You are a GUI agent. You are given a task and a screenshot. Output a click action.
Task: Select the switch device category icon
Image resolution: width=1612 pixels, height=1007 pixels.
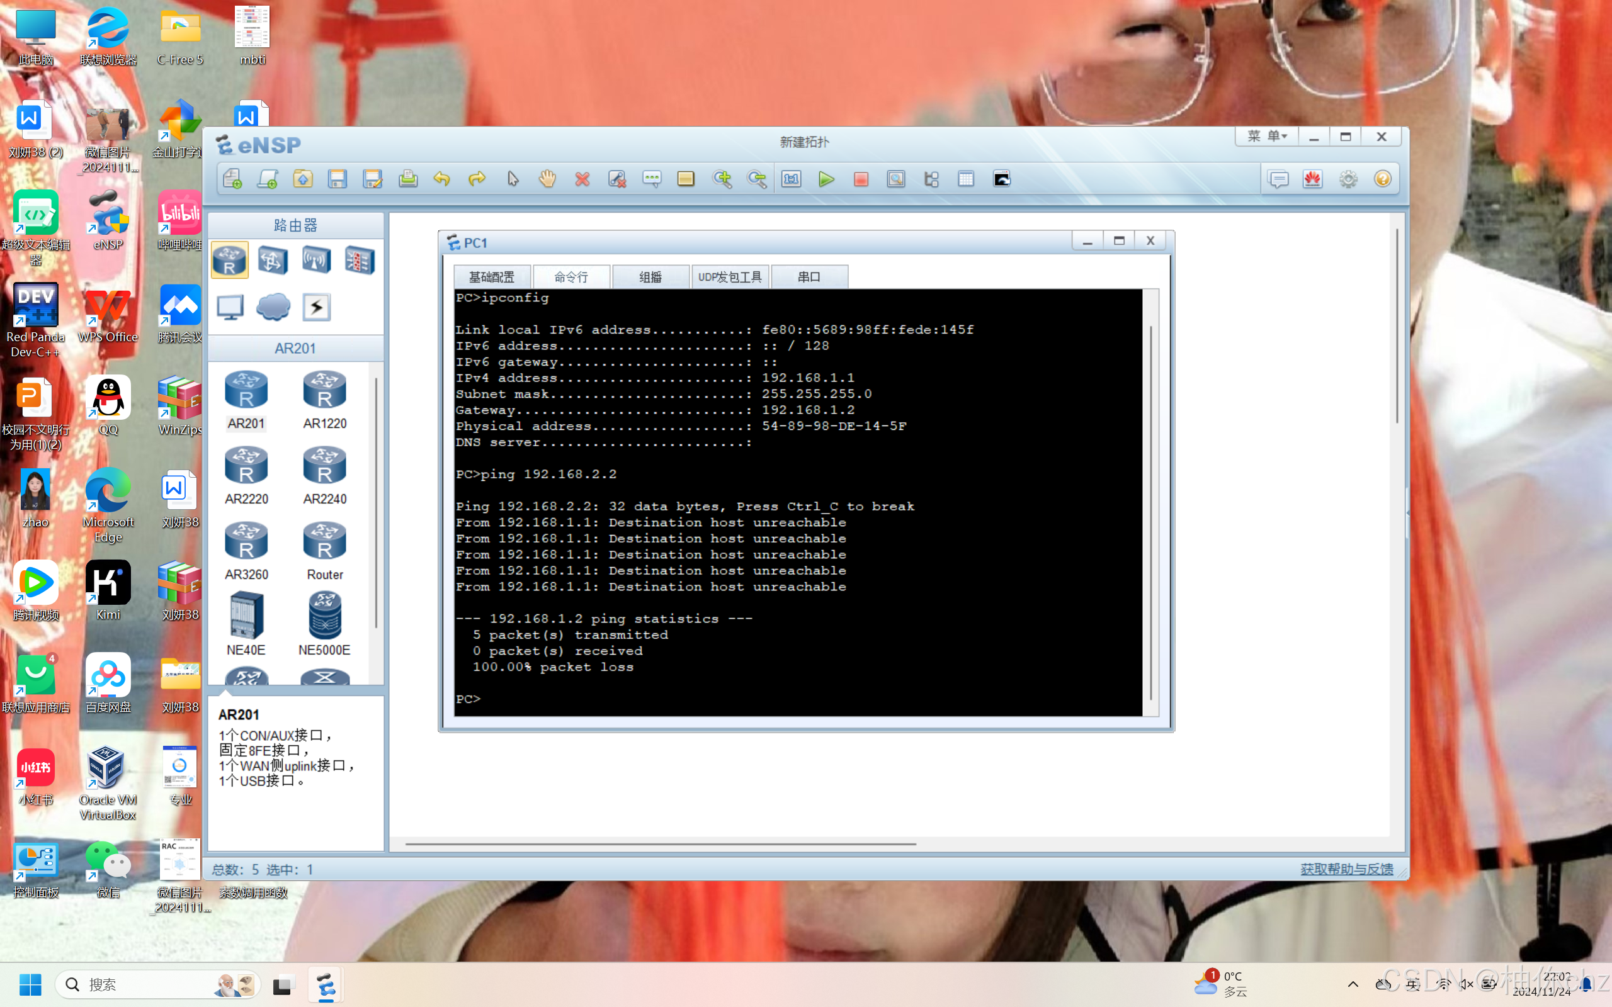point(273,260)
